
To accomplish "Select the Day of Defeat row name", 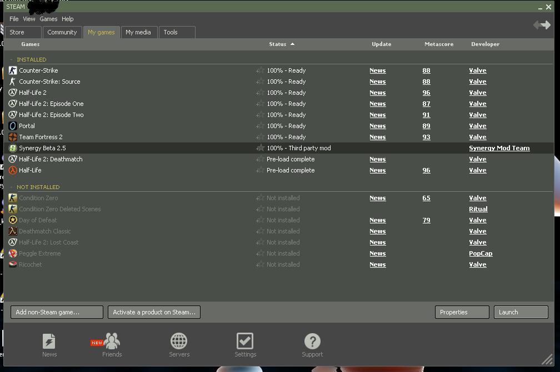I will (x=38, y=220).
